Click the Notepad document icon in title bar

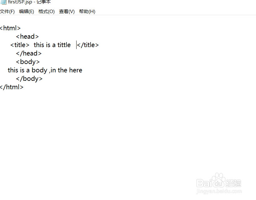click(3, 2)
